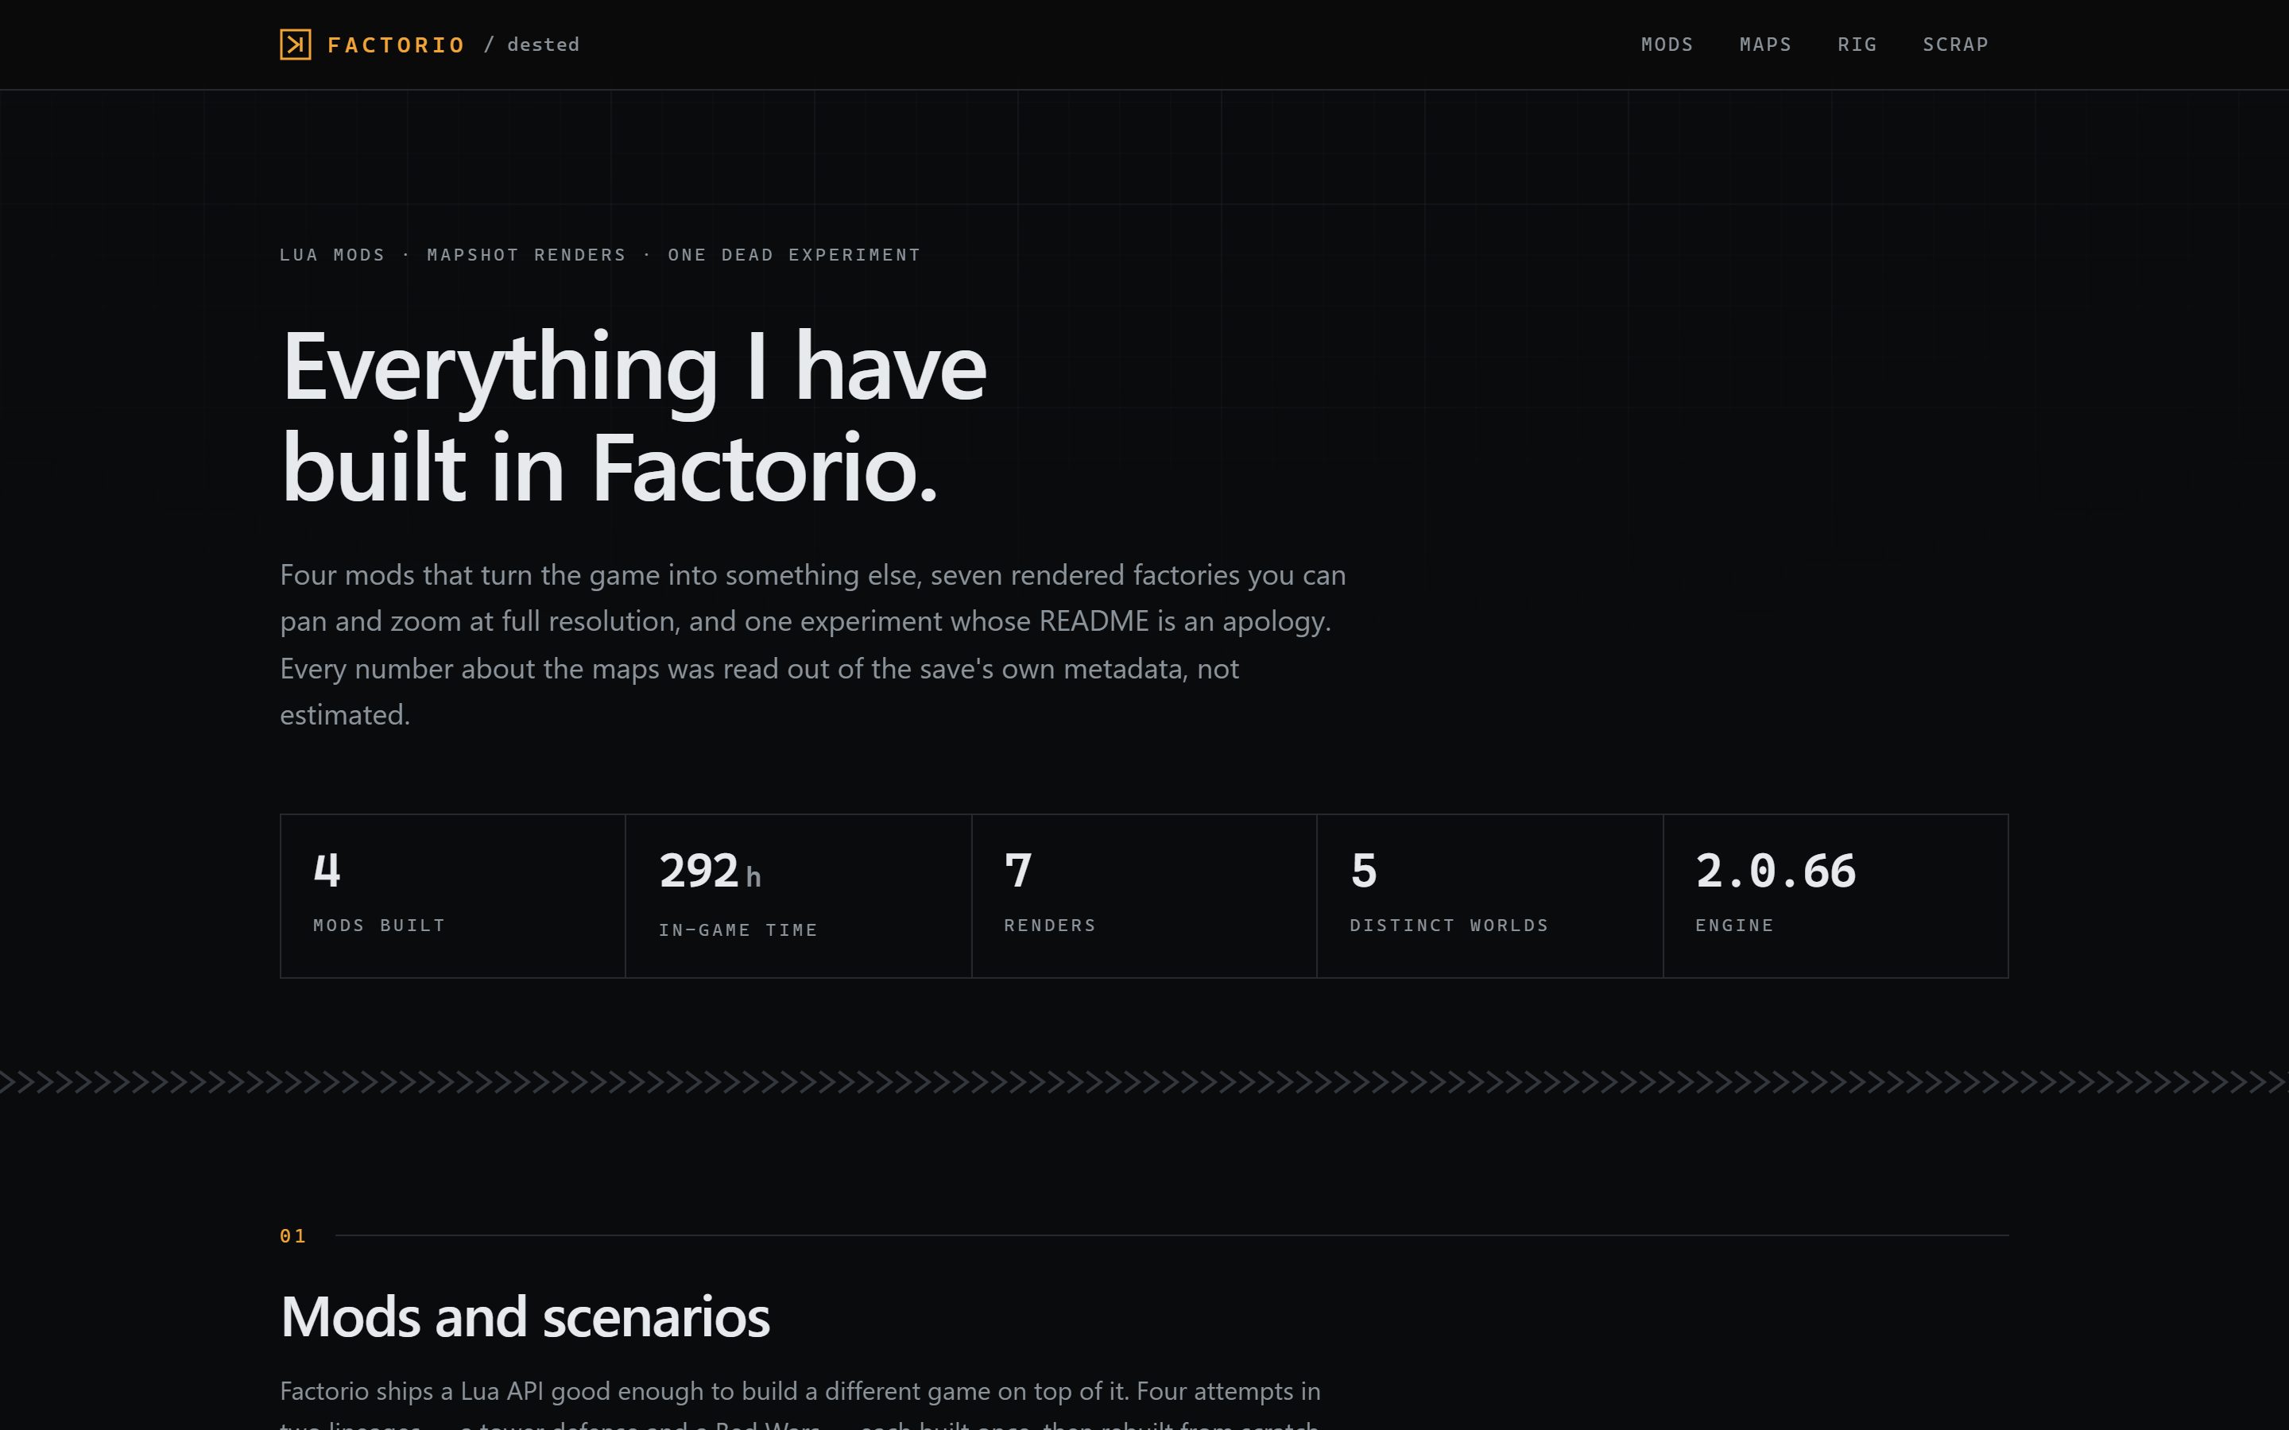The width and height of the screenshot is (2289, 1430).
Task: Click the orange '01' section number
Action: tap(293, 1235)
